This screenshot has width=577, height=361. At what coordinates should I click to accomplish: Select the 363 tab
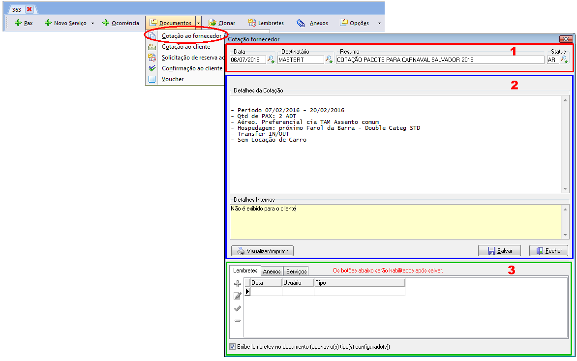pyautogui.click(x=17, y=9)
